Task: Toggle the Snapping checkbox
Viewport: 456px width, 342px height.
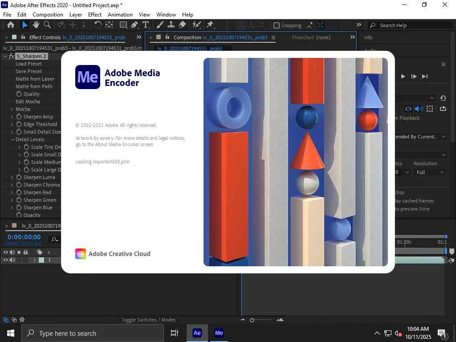Action: [x=277, y=25]
